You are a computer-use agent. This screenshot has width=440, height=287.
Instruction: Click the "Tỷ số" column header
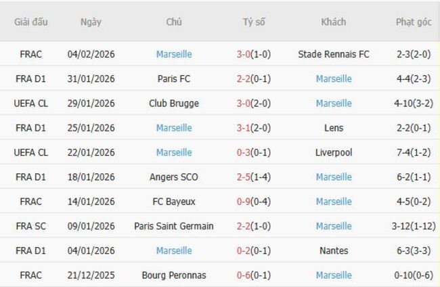pyautogui.click(x=254, y=22)
